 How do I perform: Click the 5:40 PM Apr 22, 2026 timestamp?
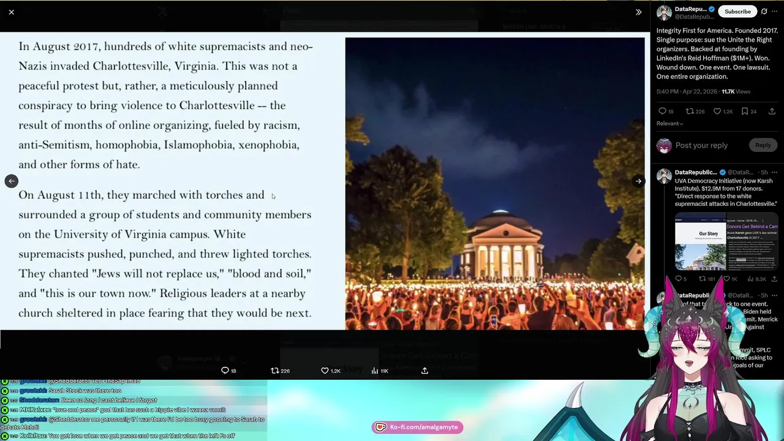pyautogui.click(x=687, y=91)
